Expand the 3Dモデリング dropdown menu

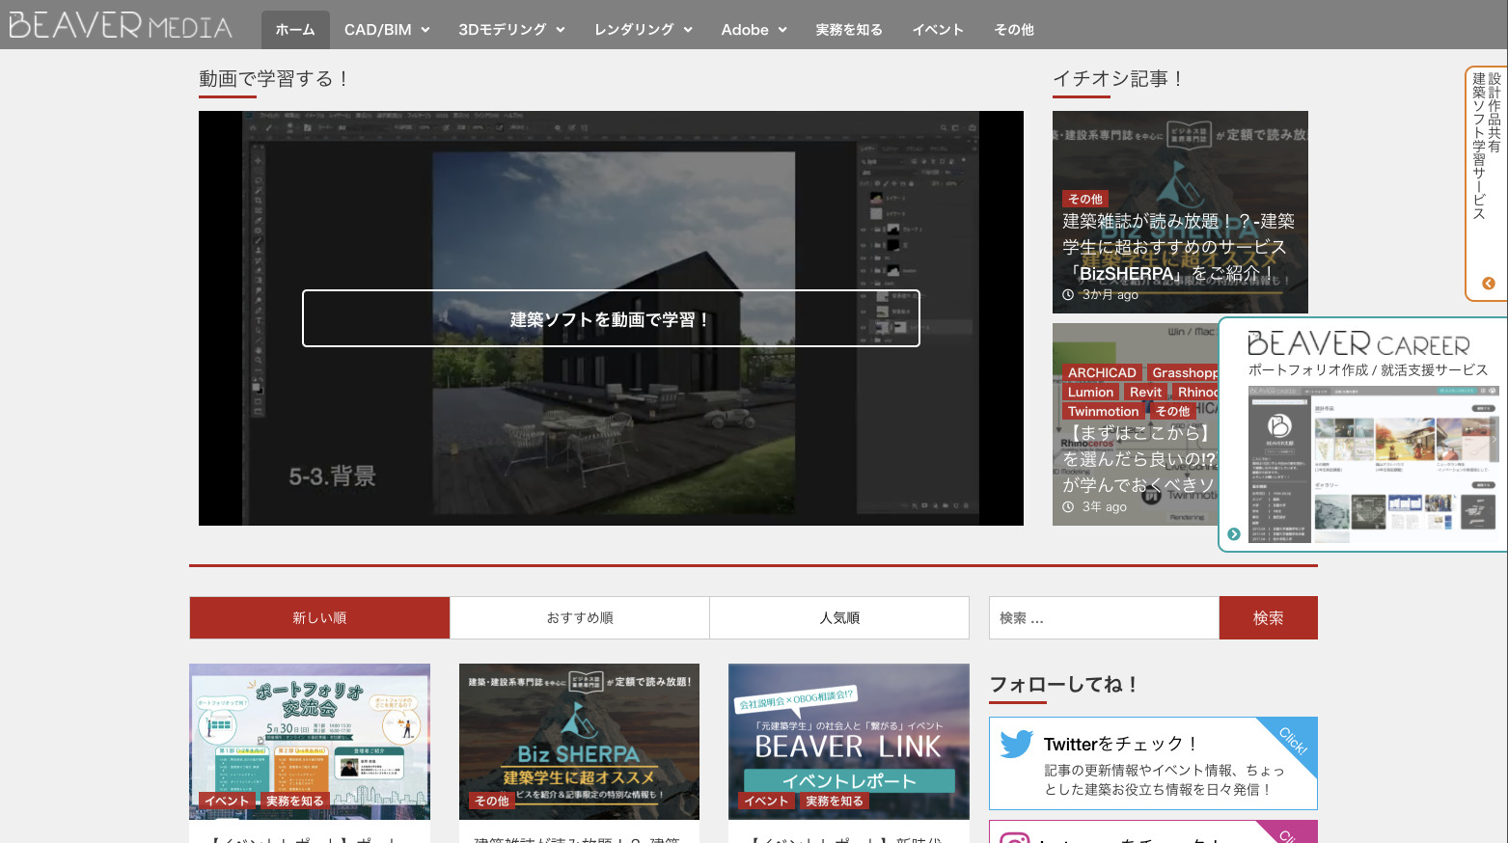pyautogui.click(x=511, y=30)
